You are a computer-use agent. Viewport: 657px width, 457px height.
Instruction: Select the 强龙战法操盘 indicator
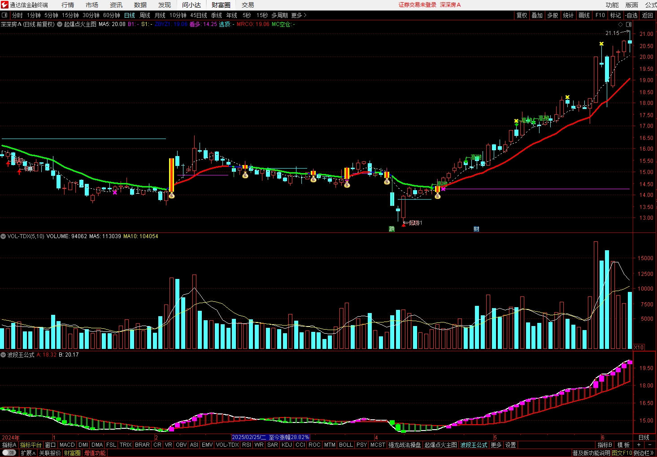[x=405, y=445]
